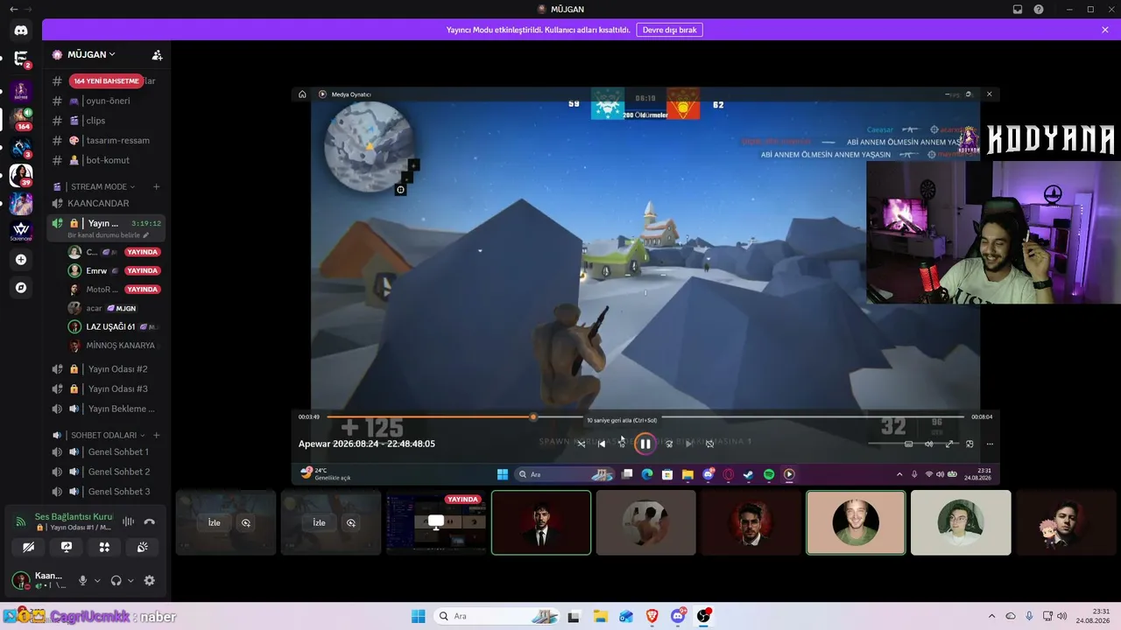Image resolution: width=1121 pixels, height=630 pixels.
Task: Join the Yayın Odası #2 voice channel
Action: (x=105, y=369)
